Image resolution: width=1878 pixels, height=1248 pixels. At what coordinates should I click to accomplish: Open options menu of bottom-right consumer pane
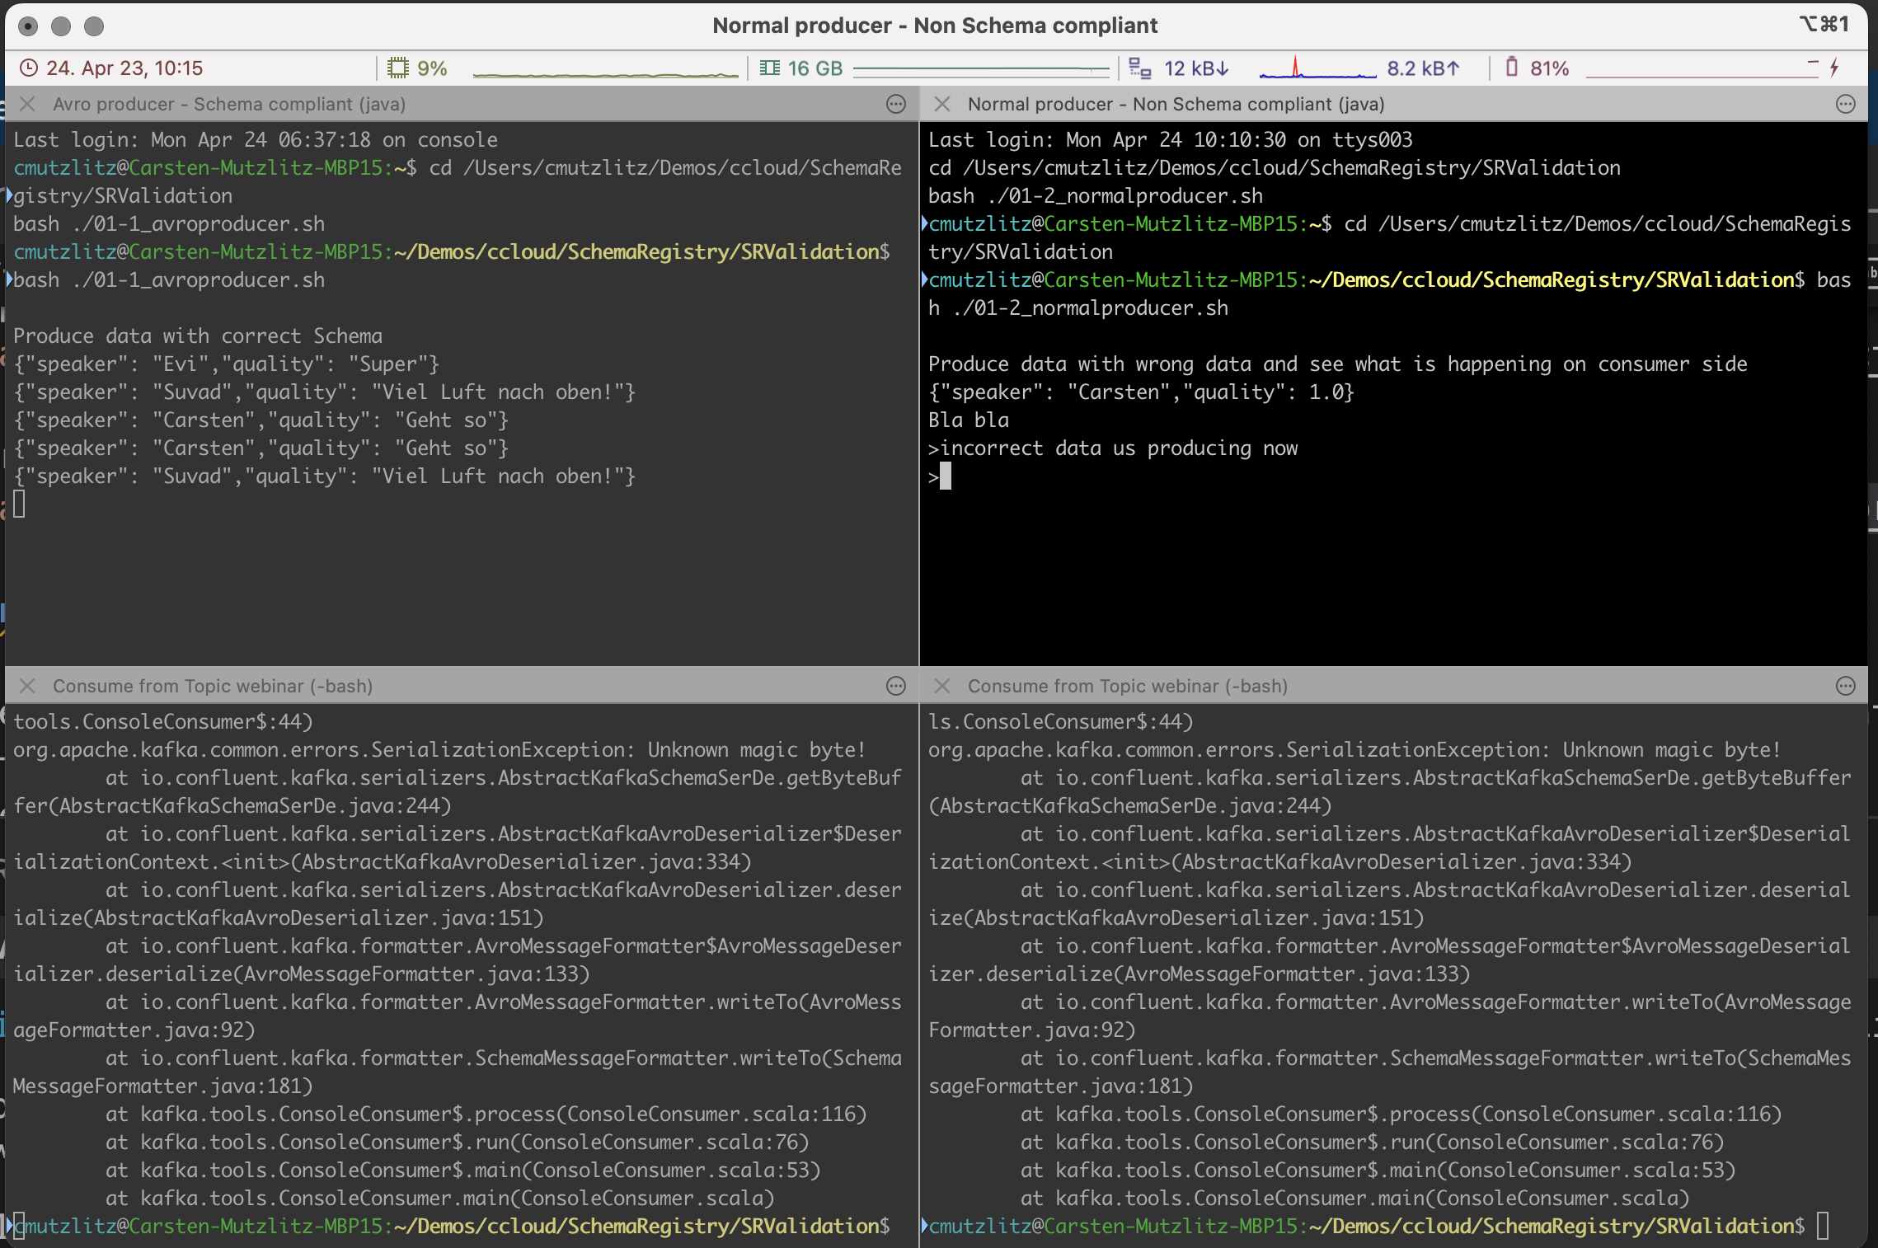[x=1846, y=686]
